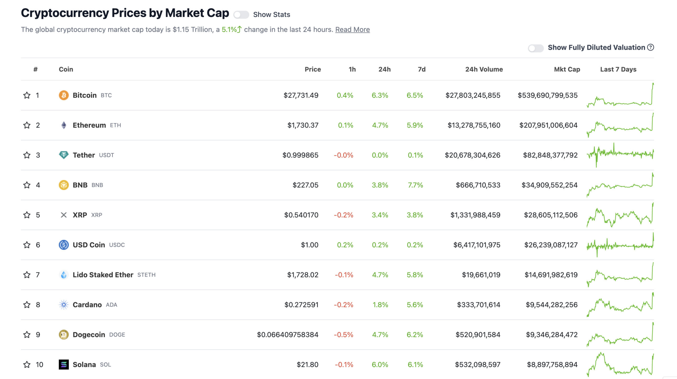Screen dimensions: 677x379
Task: Open Ethereum's 7-day sparkline chart
Action: click(620, 125)
